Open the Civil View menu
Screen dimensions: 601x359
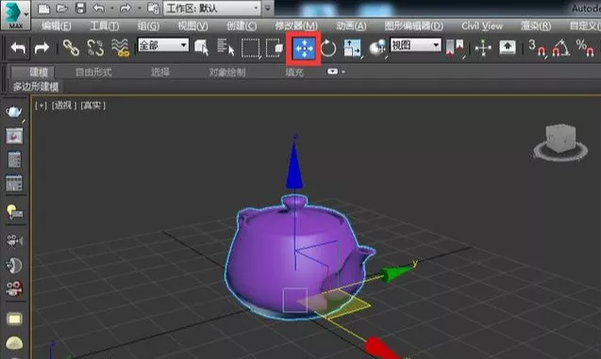coord(482,26)
